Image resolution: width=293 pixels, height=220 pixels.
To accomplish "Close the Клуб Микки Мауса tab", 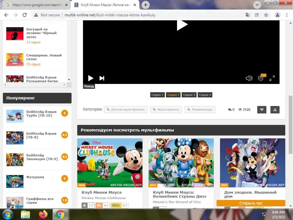I will pyautogui.click(x=135, y=5).
